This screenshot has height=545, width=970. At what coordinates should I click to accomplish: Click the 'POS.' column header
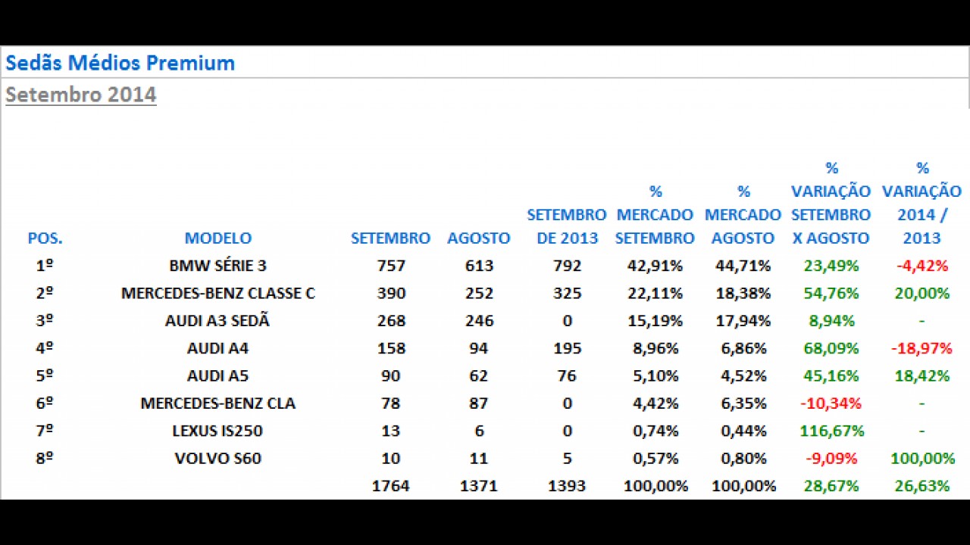click(45, 238)
